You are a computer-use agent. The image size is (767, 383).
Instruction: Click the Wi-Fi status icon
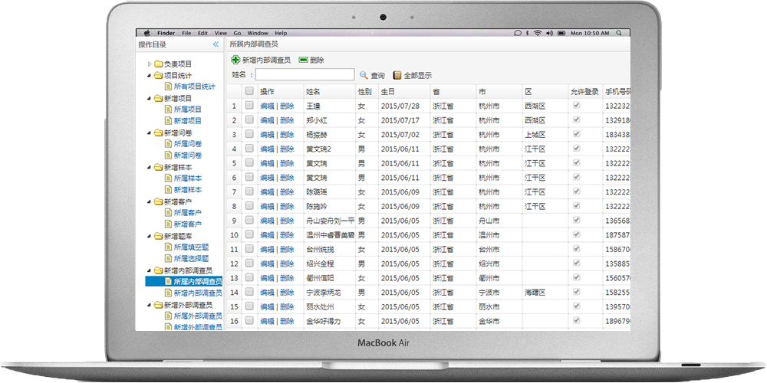(538, 33)
